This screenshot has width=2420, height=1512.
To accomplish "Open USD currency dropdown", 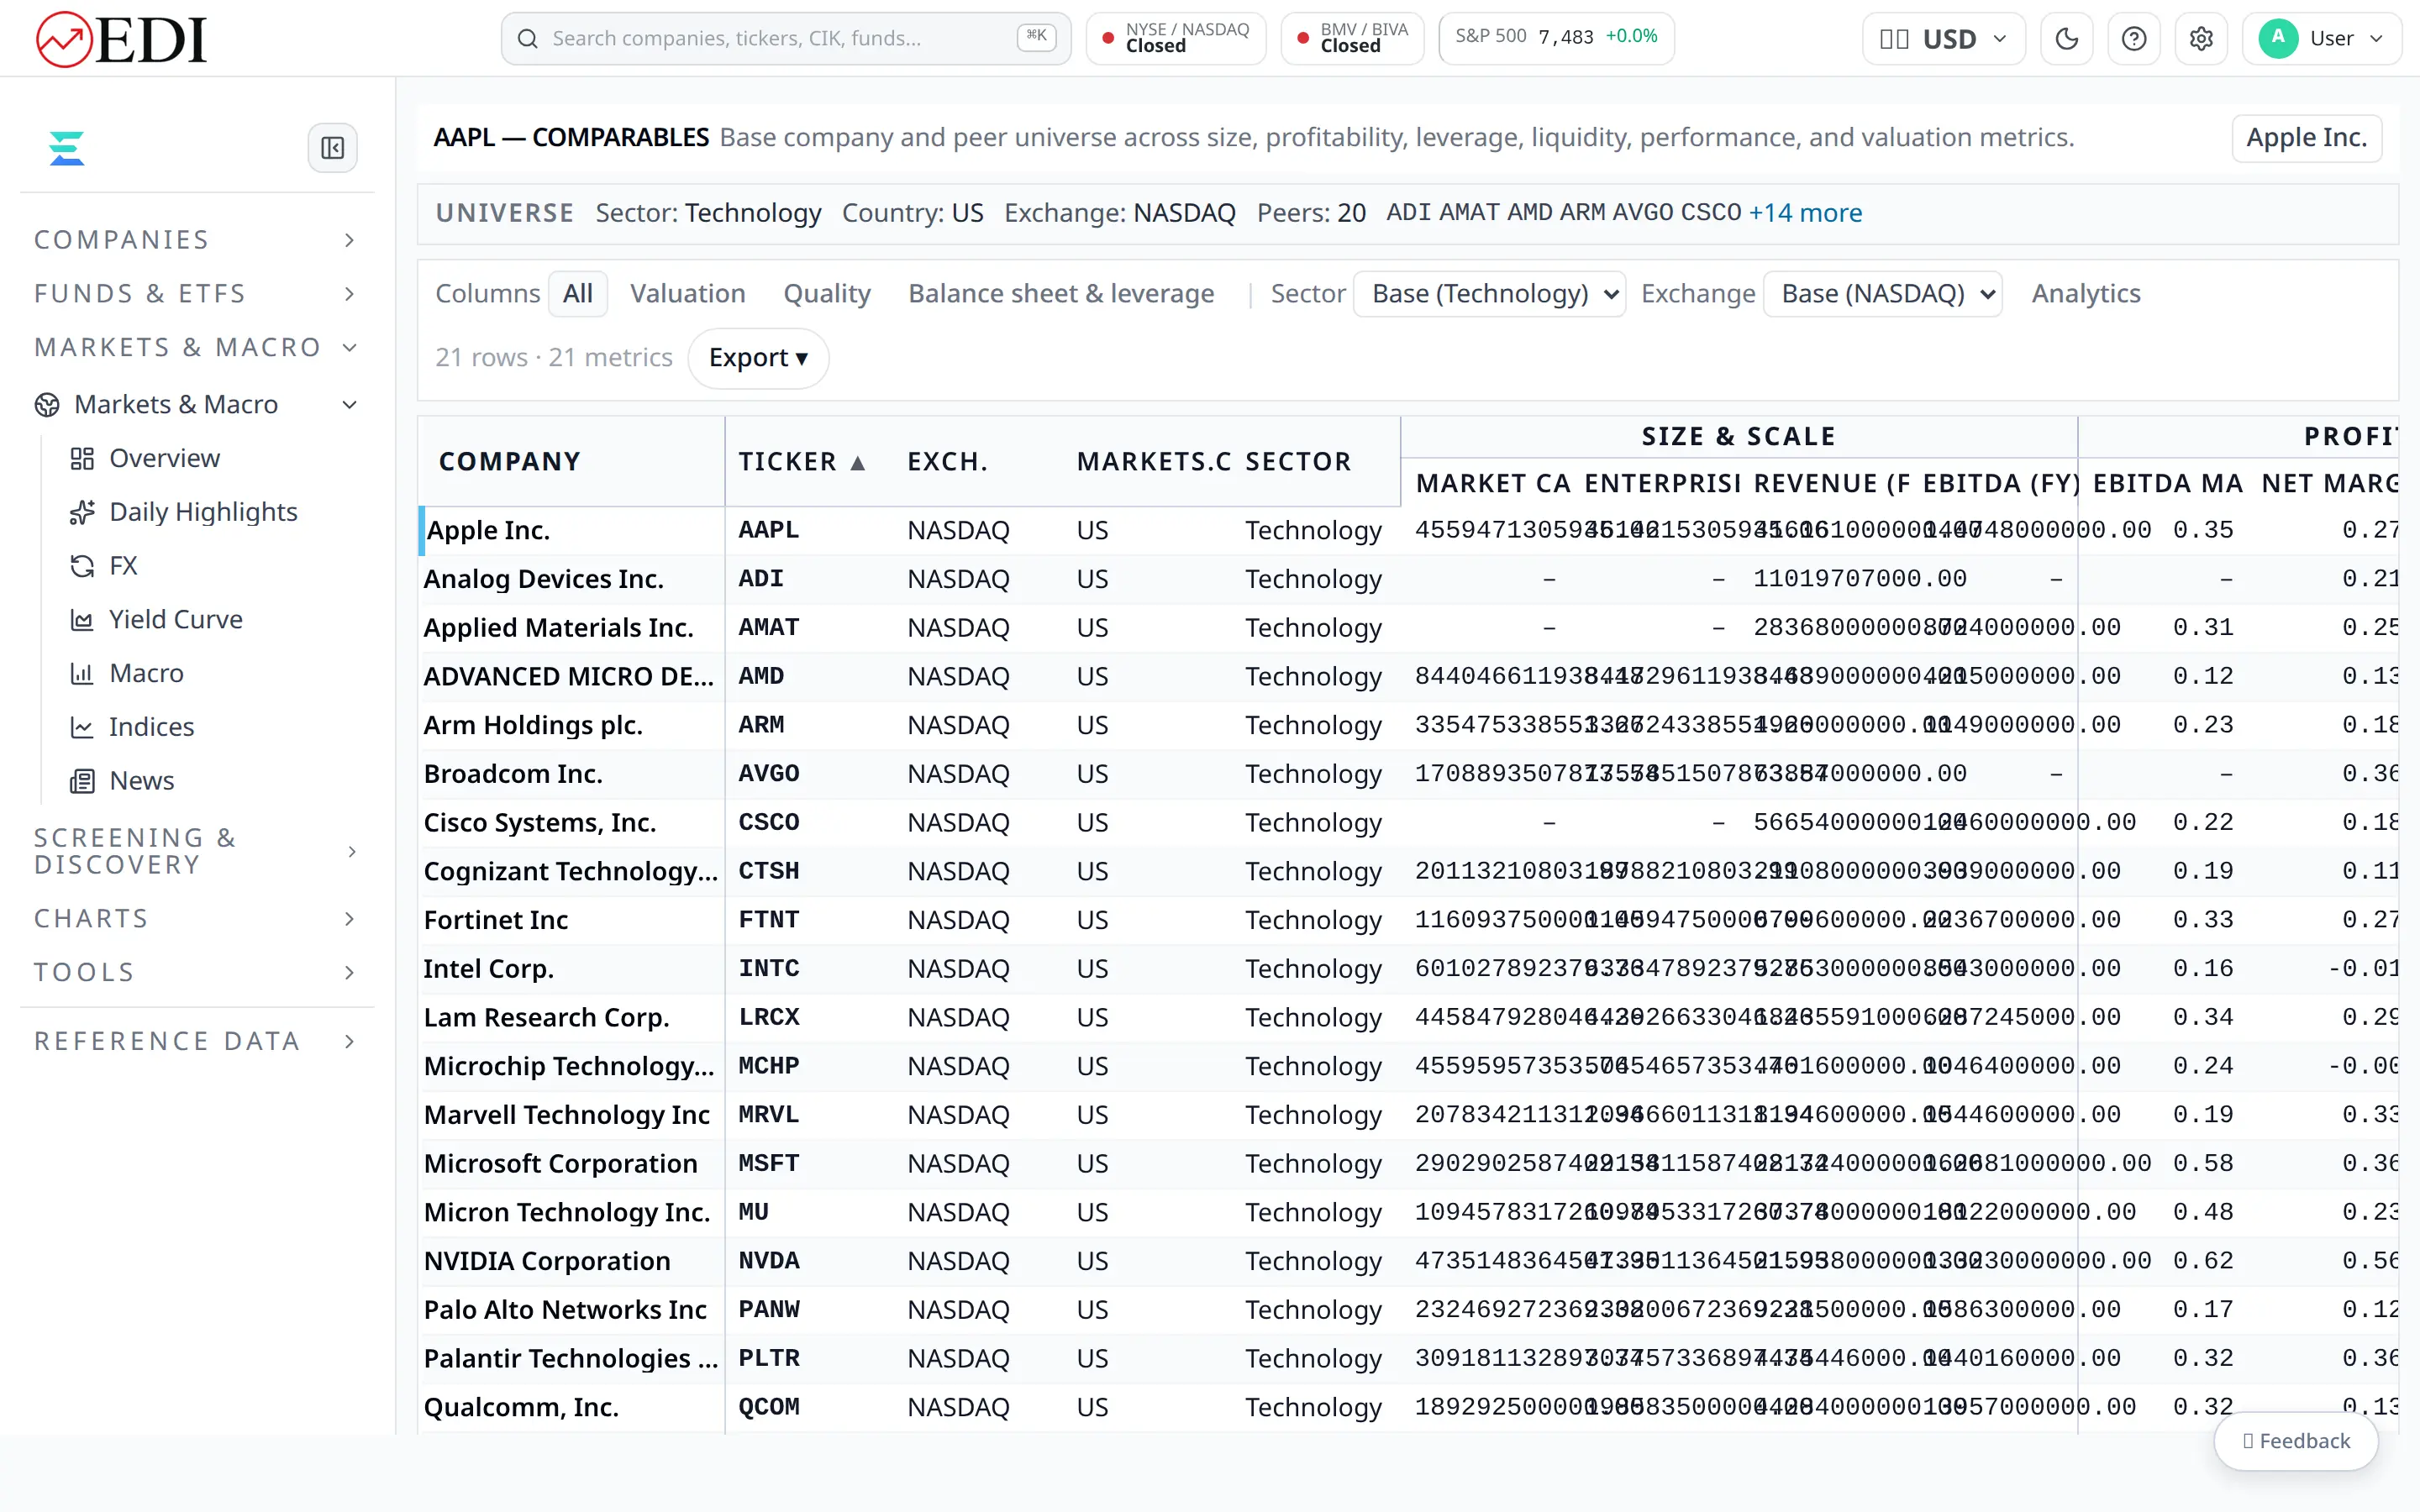I will 1943,39.
